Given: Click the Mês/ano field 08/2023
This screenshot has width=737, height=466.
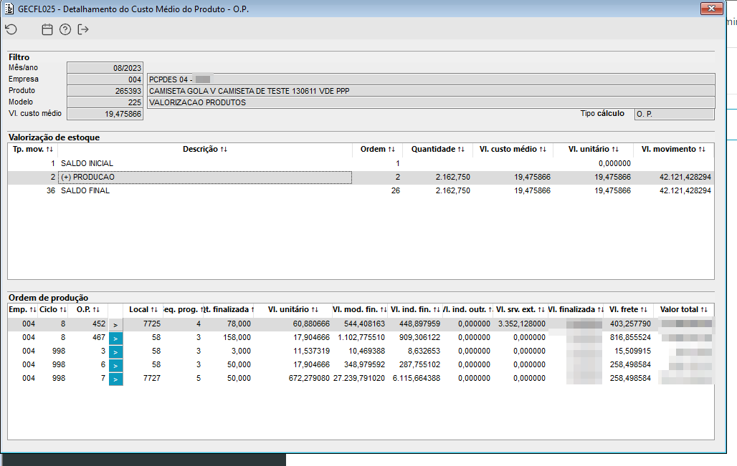Looking at the screenshot, I should 105,68.
